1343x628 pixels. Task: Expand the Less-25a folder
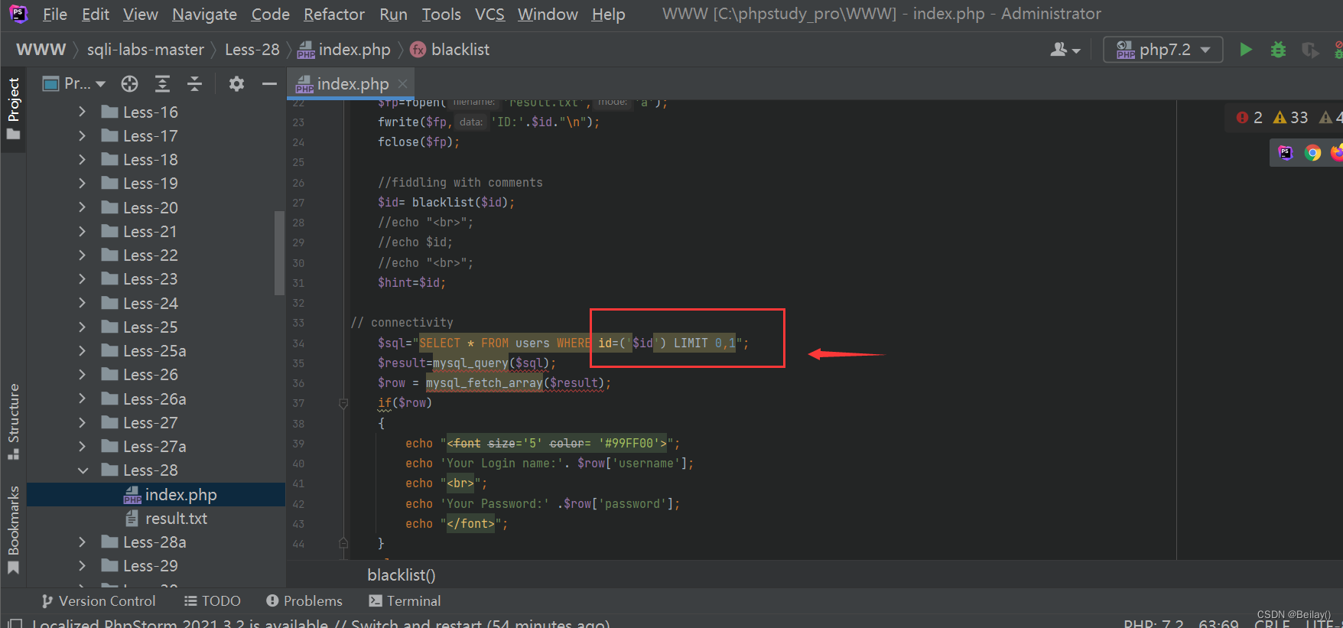tap(83, 351)
